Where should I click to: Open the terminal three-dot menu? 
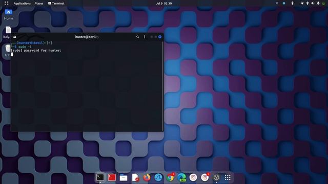click(145, 37)
